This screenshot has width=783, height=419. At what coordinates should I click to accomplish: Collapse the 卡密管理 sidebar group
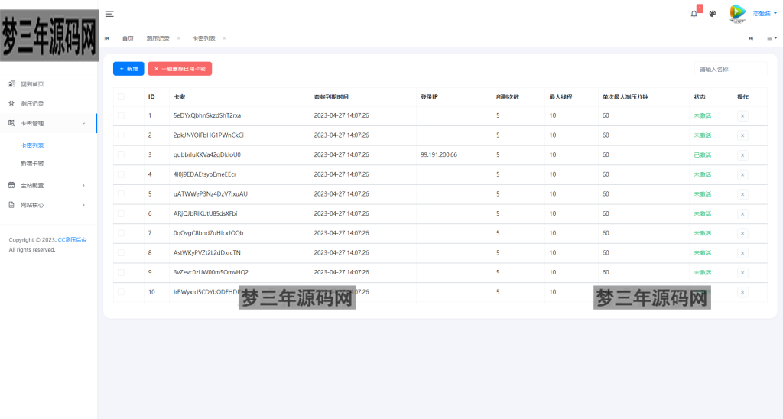48,123
